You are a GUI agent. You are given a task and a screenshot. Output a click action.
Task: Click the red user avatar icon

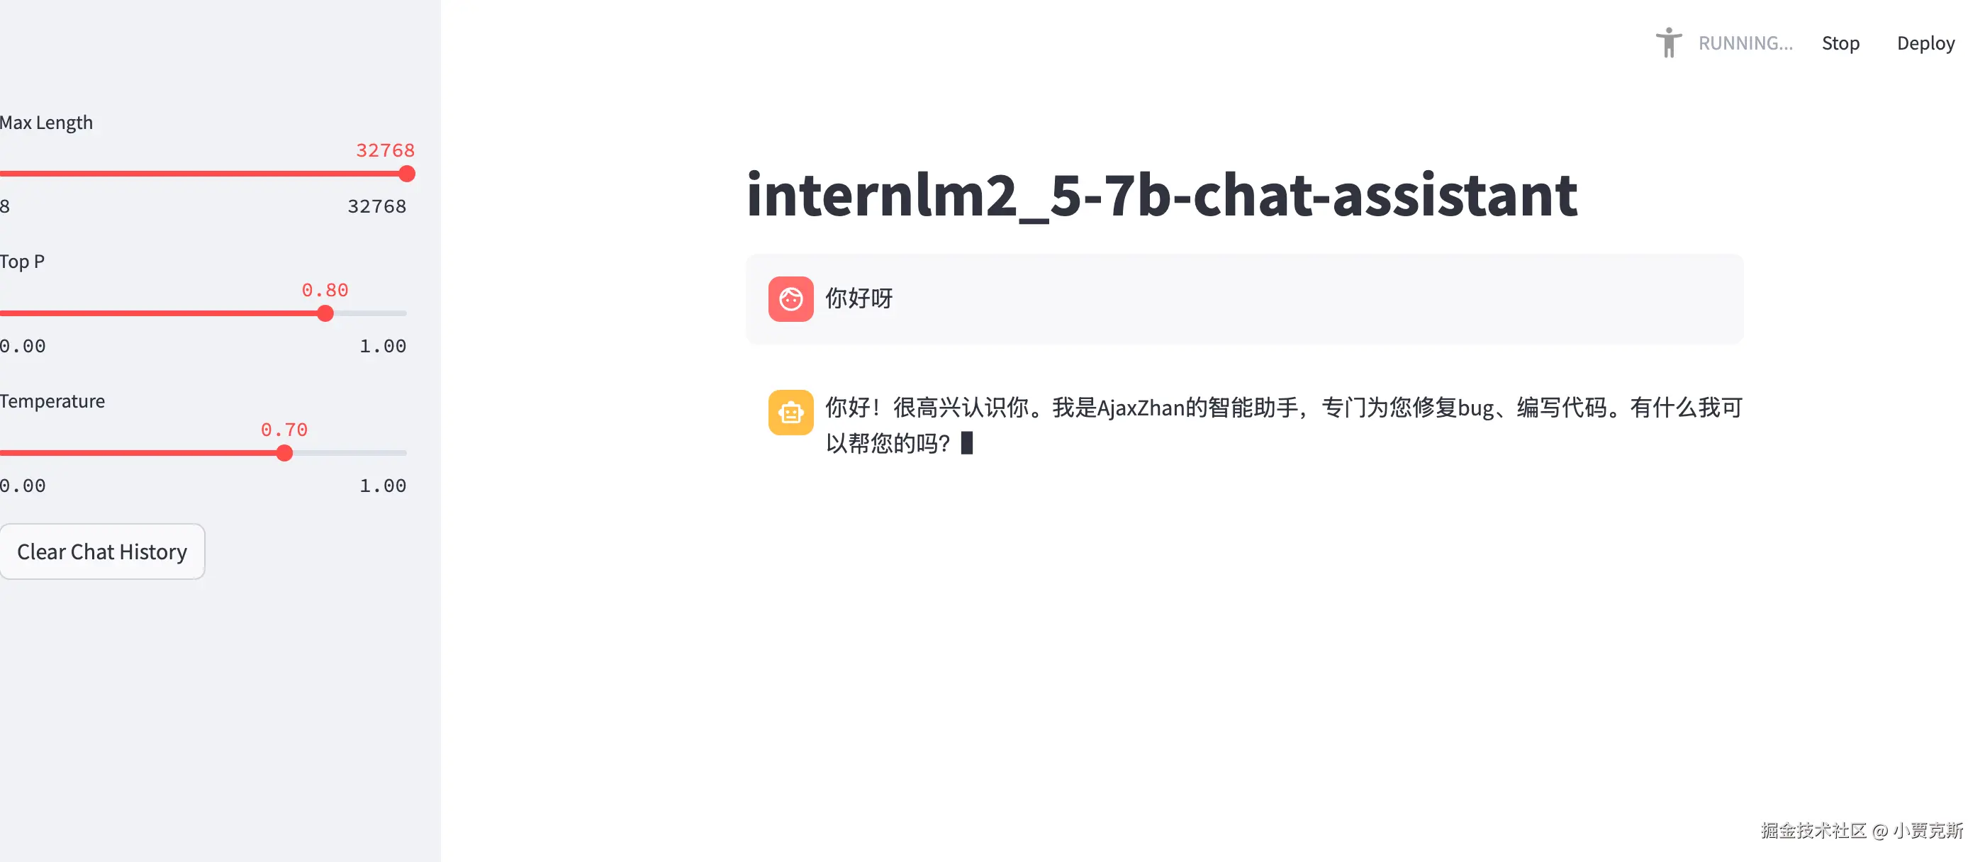790,299
